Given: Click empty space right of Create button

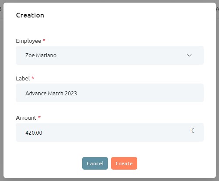Looking at the screenshot, I should pyautogui.click(x=175, y=163).
